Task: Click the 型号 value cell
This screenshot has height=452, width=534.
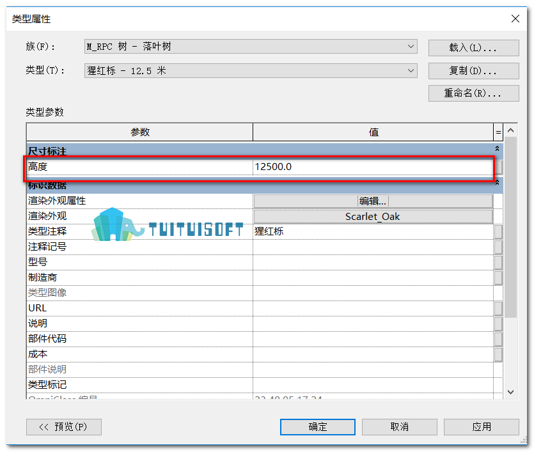Action: tap(373, 262)
